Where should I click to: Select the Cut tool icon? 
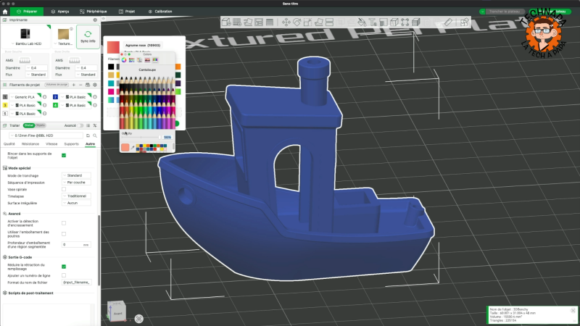[330, 22]
